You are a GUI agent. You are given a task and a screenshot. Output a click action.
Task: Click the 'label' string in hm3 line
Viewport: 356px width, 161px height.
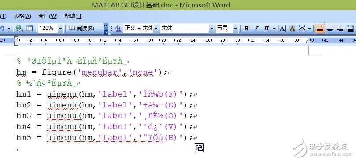(115, 116)
